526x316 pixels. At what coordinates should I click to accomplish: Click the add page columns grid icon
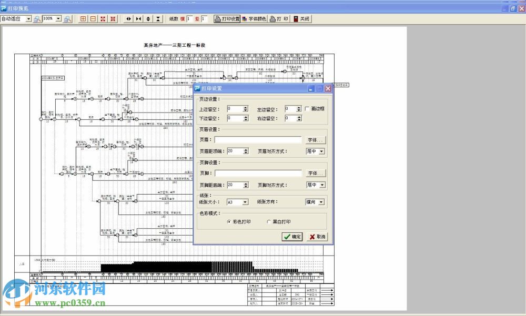84,19
